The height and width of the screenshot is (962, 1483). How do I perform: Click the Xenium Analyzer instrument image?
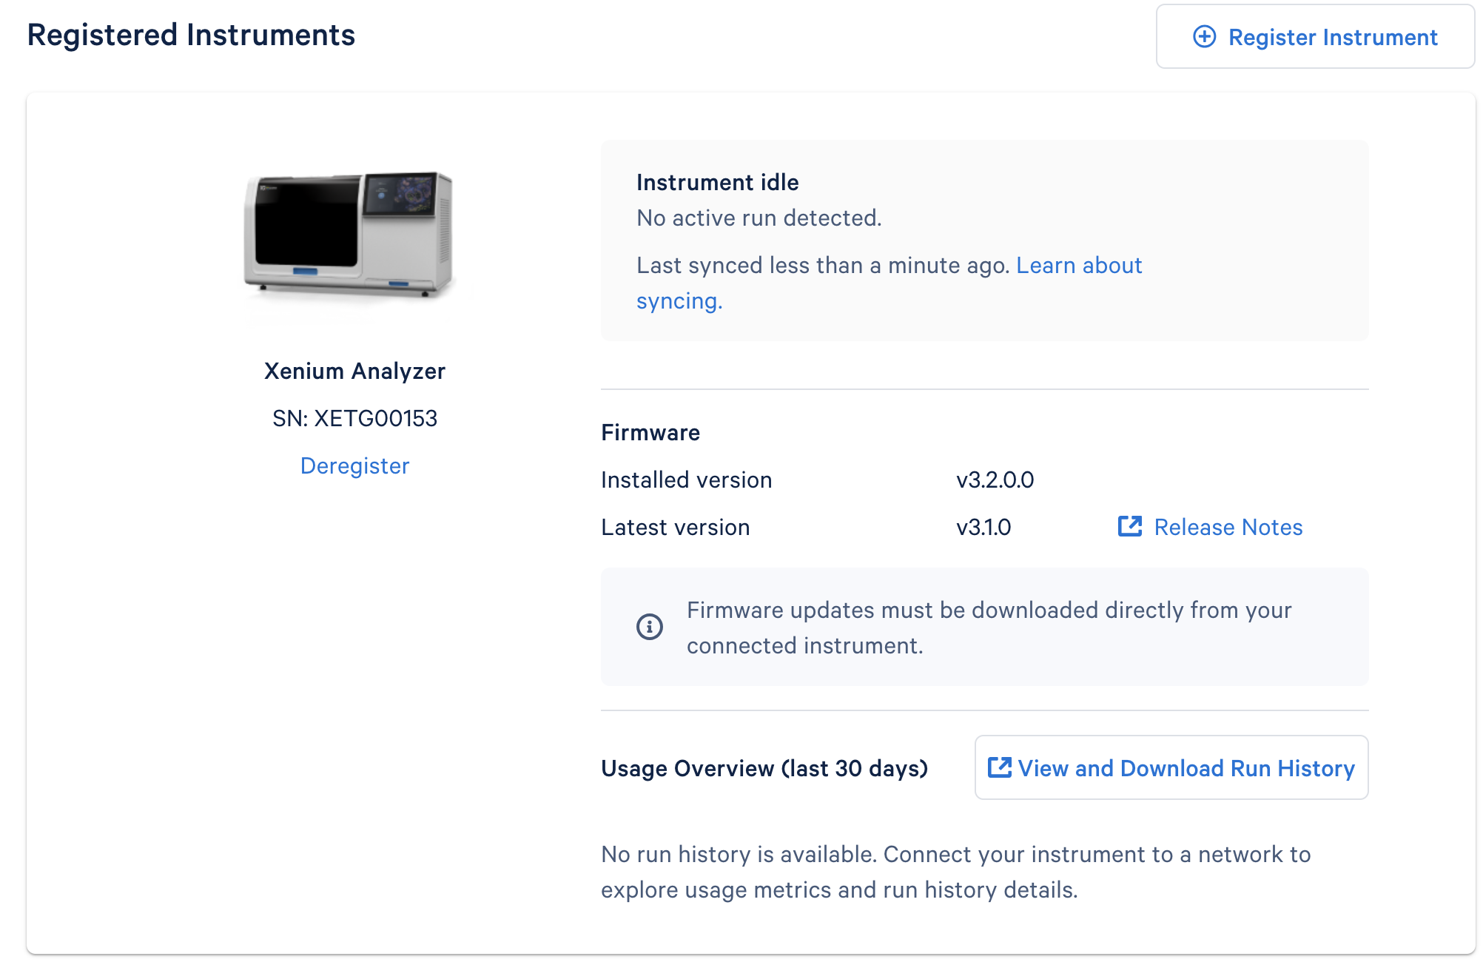pos(349,235)
